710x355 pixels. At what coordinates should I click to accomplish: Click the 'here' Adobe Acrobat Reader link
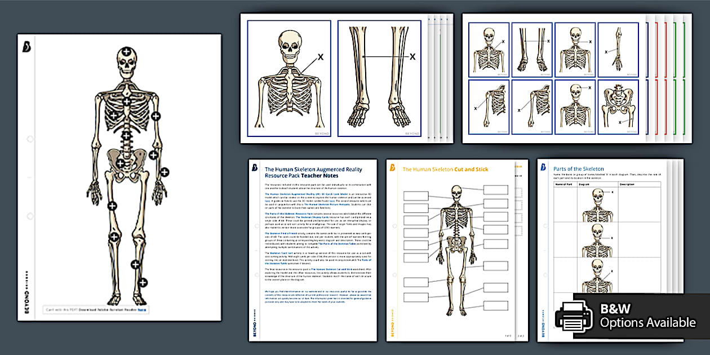(x=142, y=309)
